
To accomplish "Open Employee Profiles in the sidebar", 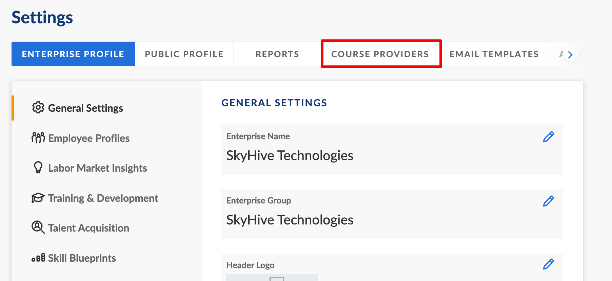I will (x=89, y=138).
